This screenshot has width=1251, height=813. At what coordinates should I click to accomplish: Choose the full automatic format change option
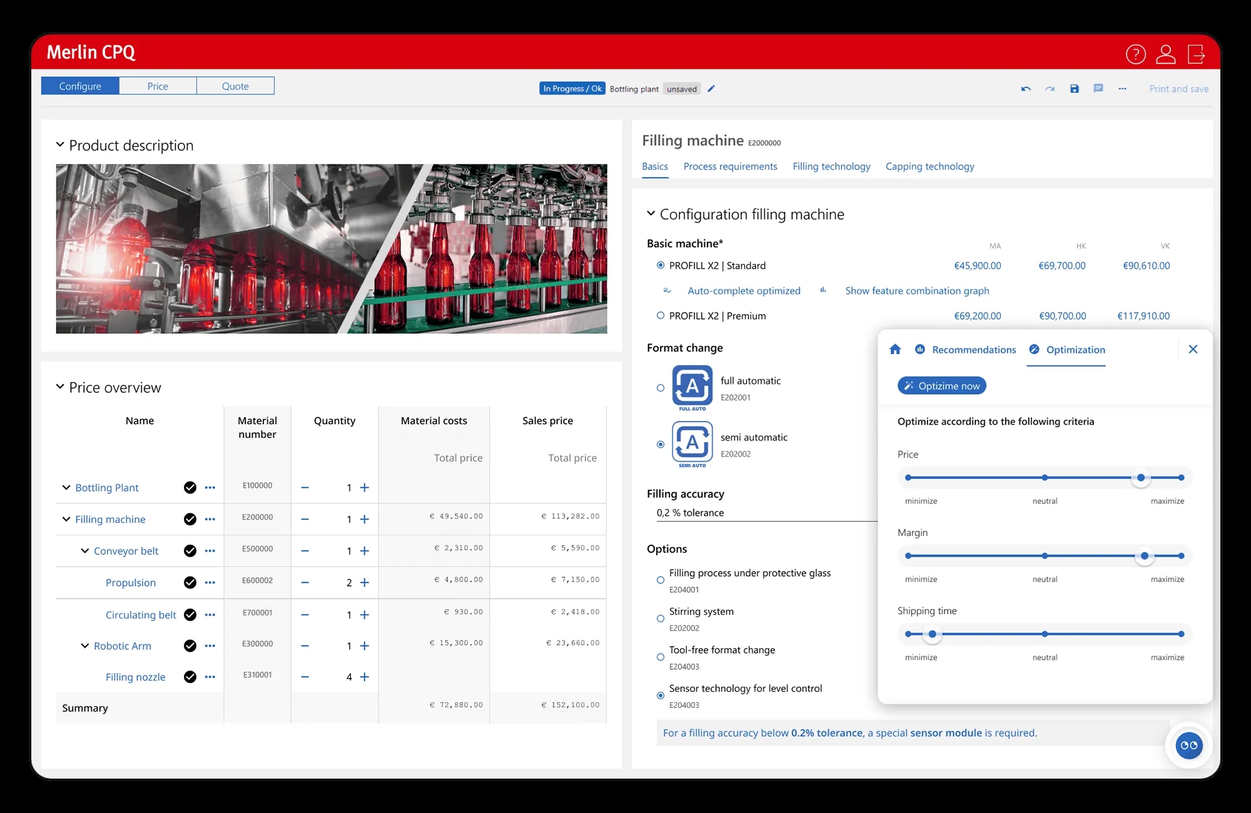pyautogui.click(x=661, y=388)
